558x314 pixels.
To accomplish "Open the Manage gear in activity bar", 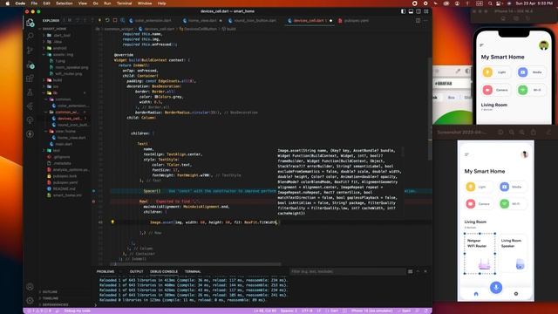I will 31,300.
